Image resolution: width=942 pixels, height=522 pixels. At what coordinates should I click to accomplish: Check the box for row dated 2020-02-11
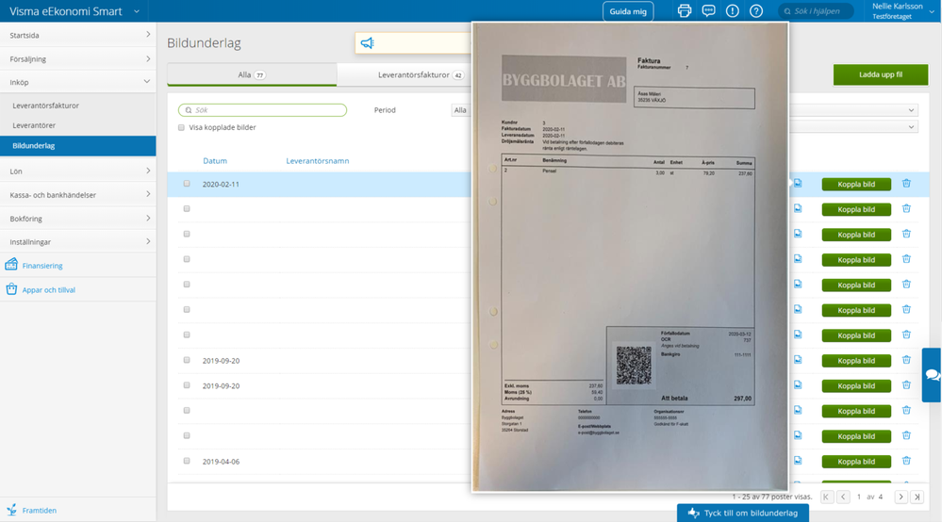pyautogui.click(x=187, y=184)
